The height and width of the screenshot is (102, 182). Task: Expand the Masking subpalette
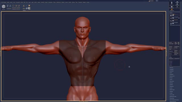pos(171,83)
